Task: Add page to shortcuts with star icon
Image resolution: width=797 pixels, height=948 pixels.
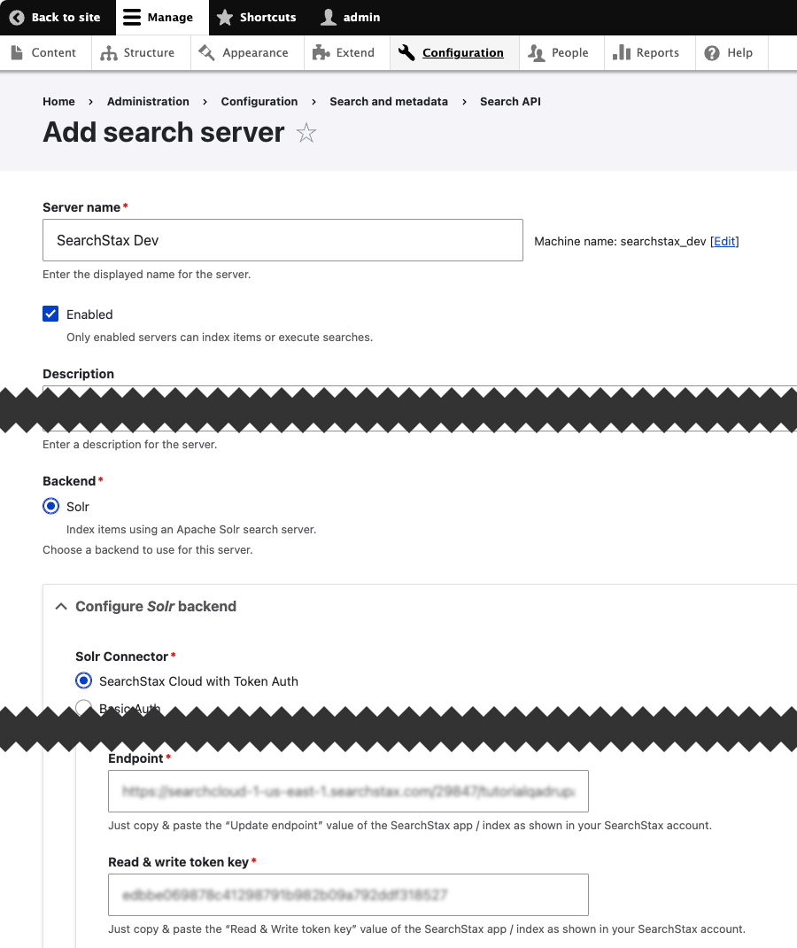Action: tap(306, 132)
